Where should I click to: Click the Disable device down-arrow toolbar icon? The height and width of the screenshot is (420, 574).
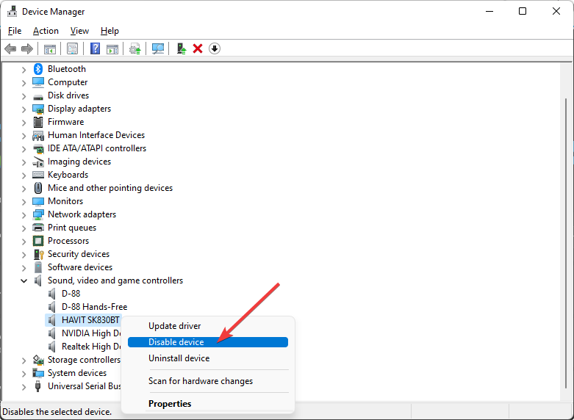(x=215, y=48)
